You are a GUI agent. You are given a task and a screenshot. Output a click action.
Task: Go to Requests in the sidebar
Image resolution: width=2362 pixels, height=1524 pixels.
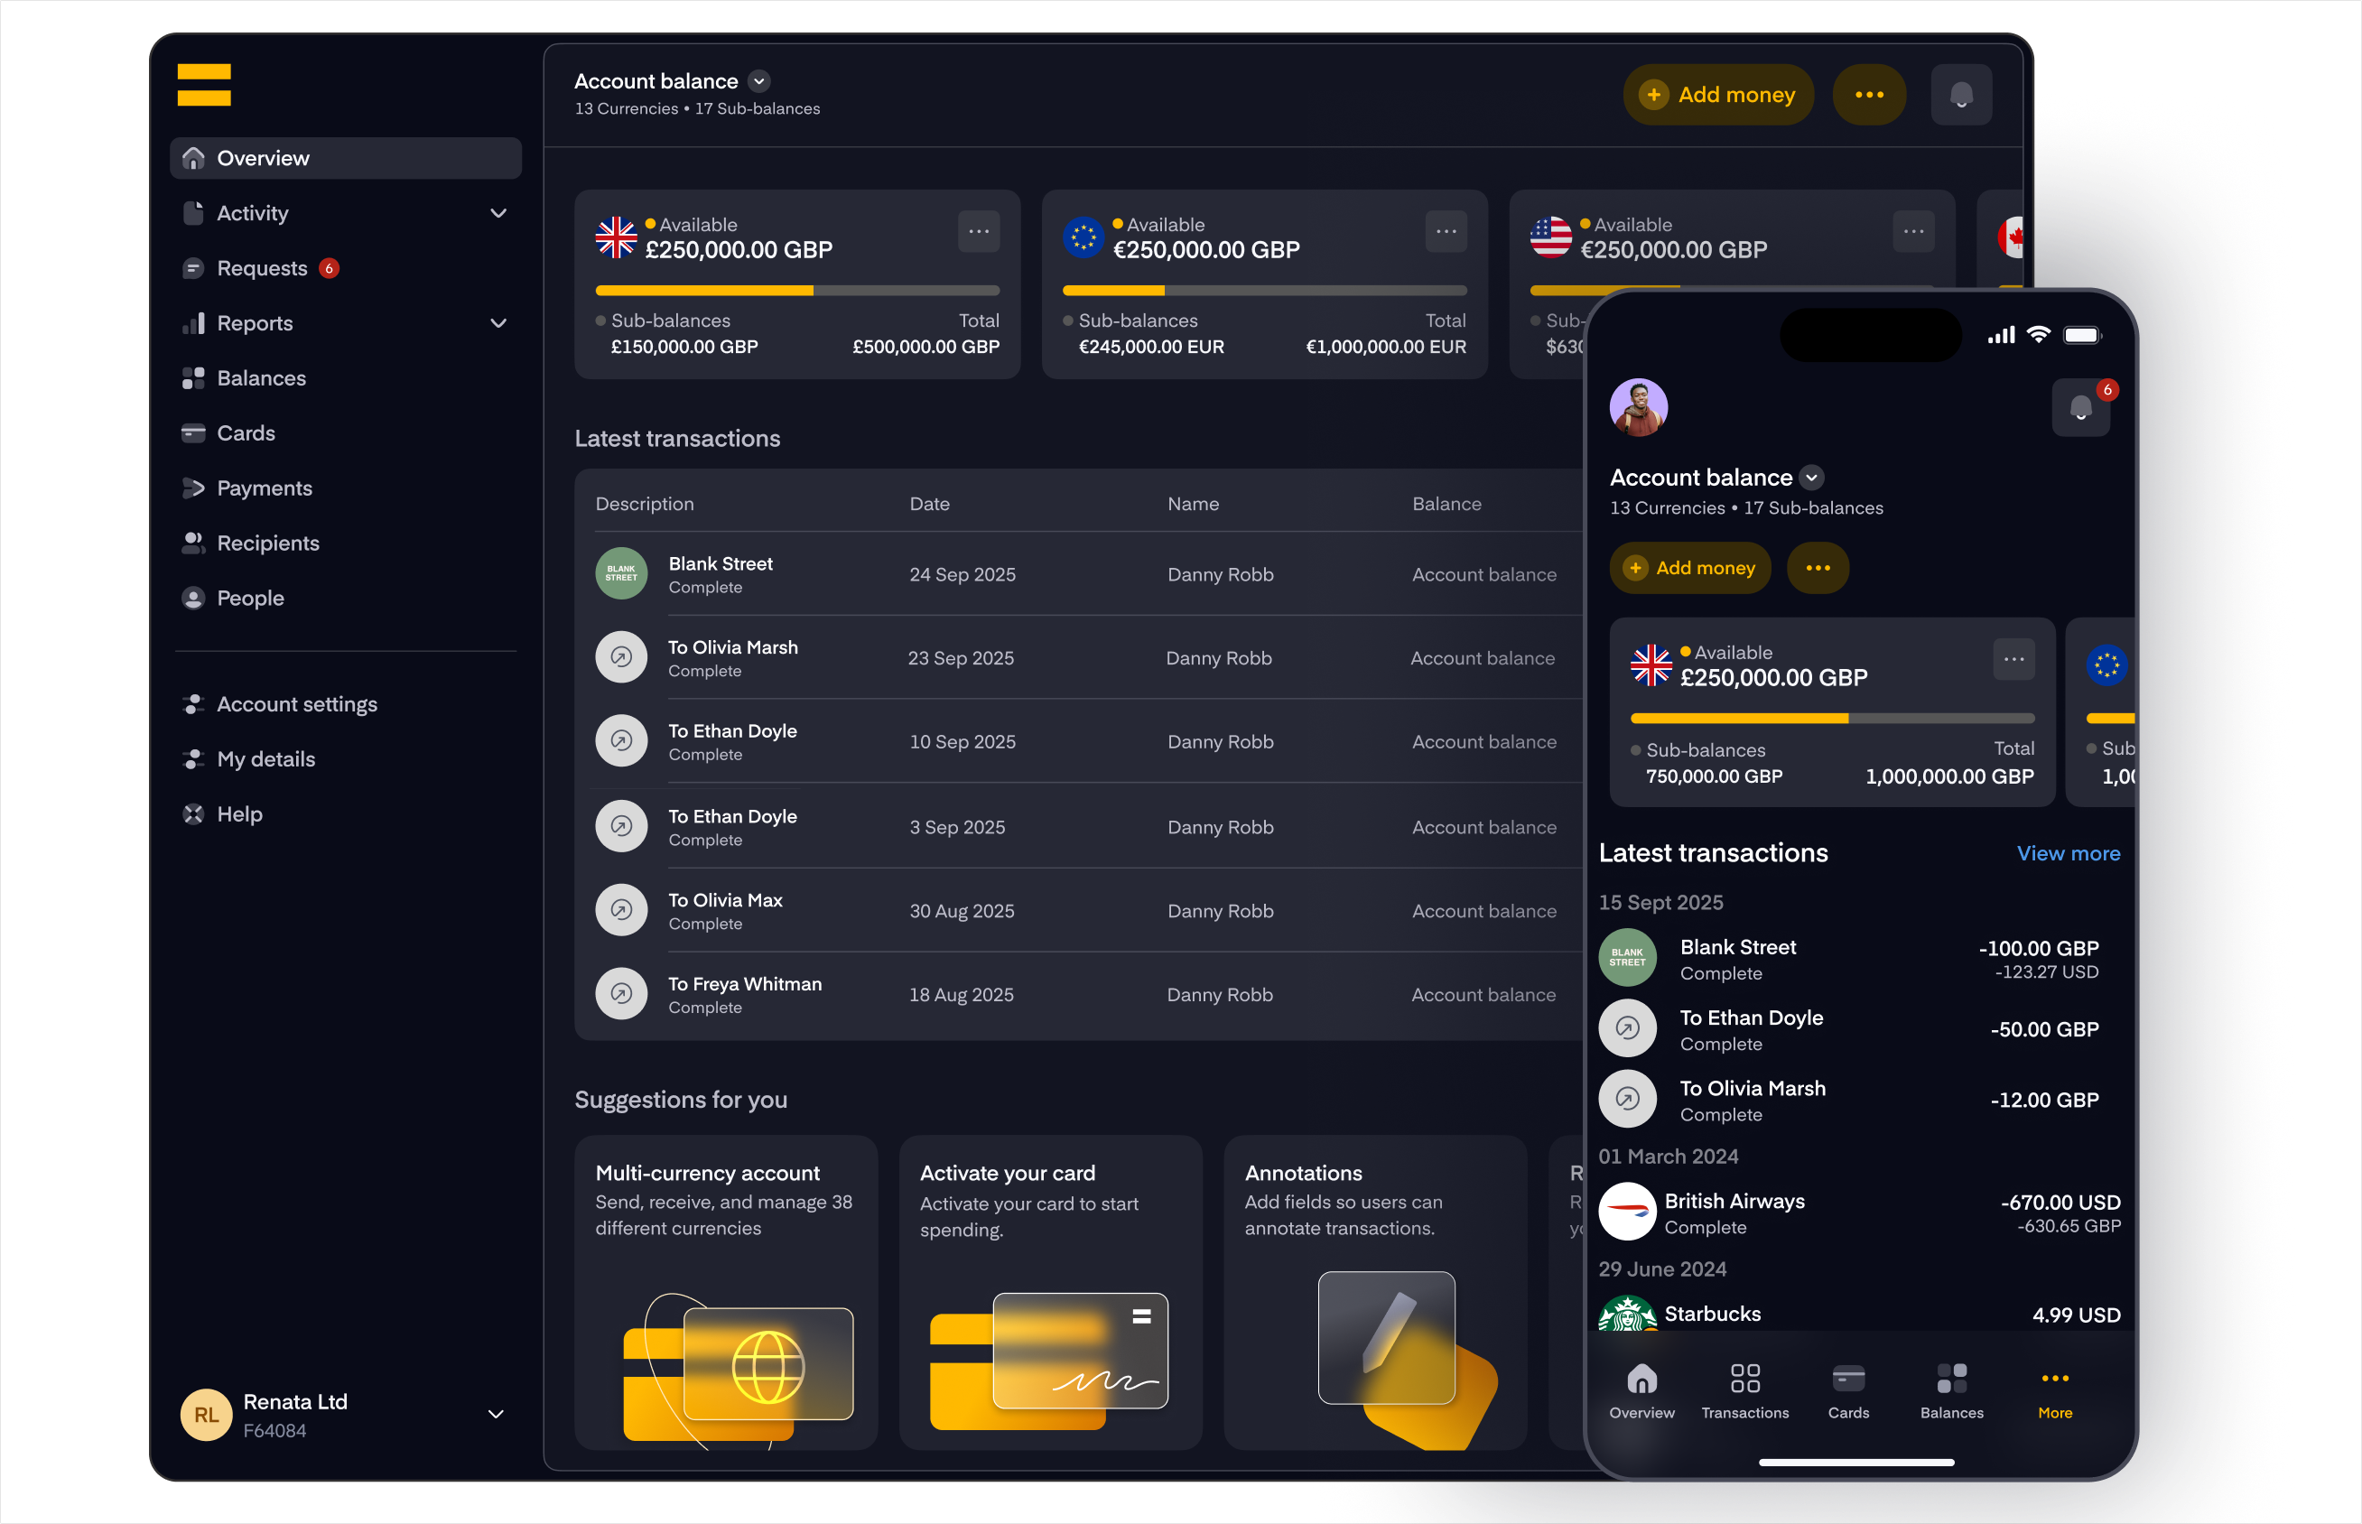tap(262, 268)
